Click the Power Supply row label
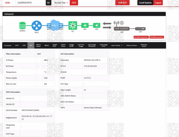This screenshot has width=179, height=137. coord(11,78)
